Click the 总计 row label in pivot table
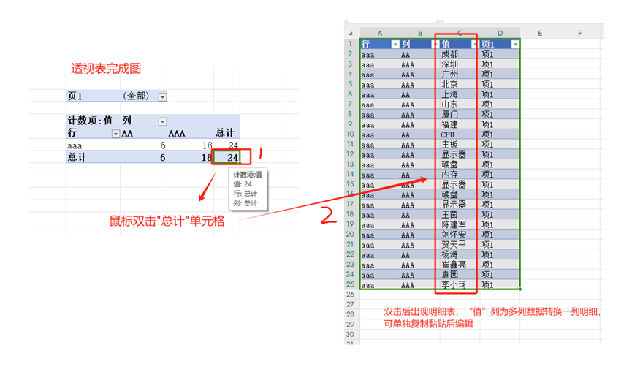The image size is (632, 383). 77,157
